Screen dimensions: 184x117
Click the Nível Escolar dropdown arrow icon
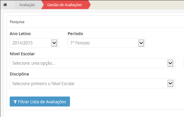pyautogui.click(x=170, y=63)
